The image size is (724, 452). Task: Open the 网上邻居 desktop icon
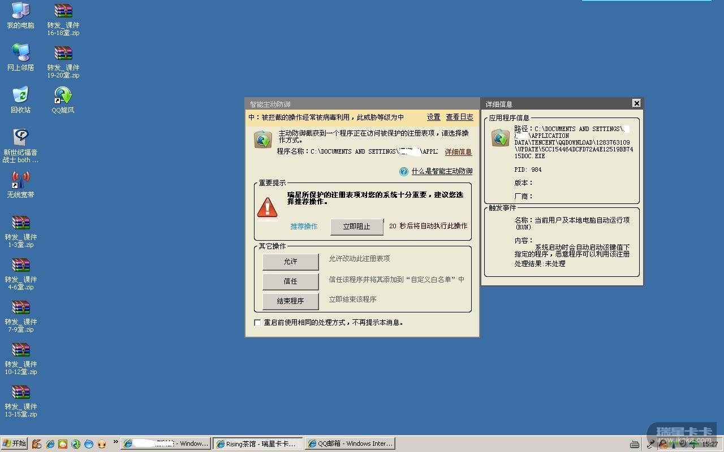(x=20, y=58)
